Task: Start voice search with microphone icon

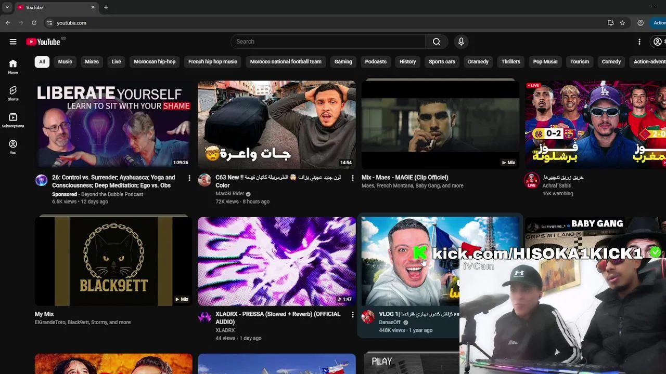Action: coord(461,42)
